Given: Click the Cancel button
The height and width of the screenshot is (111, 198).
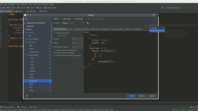Looking at the screenshot, I should tap(142, 96).
